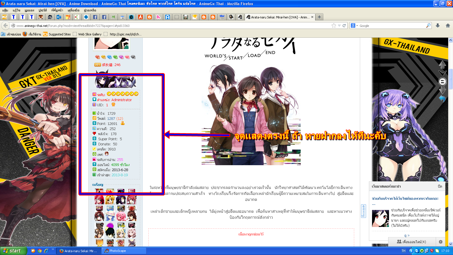Click the gift icon beside UID 1
Screen dimensions: 453x255
(113, 105)
